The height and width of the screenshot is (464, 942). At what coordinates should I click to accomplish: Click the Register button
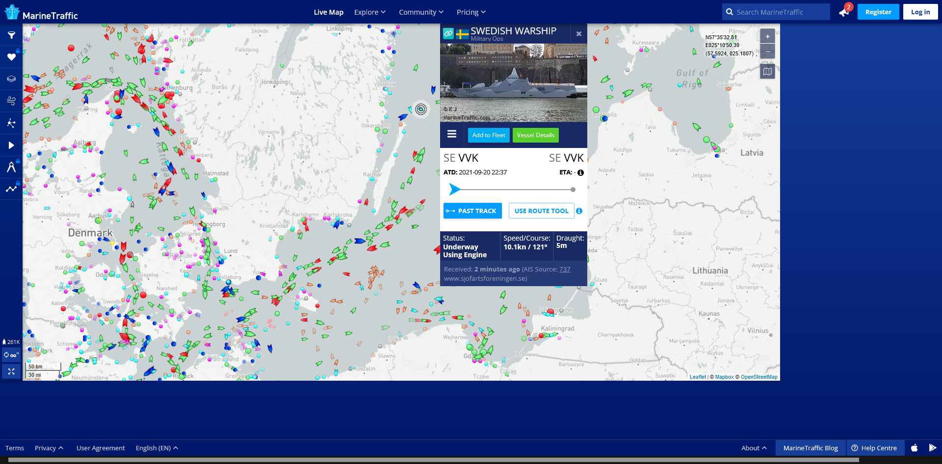(878, 12)
